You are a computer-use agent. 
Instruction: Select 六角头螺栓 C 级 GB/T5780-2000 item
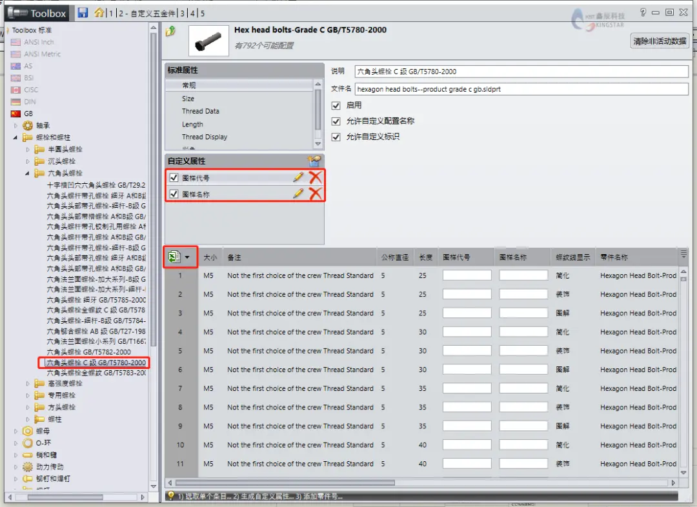[x=96, y=363]
